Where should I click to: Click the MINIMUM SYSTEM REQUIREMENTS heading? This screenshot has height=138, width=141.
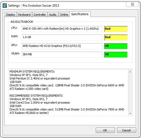[x=32, y=72]
